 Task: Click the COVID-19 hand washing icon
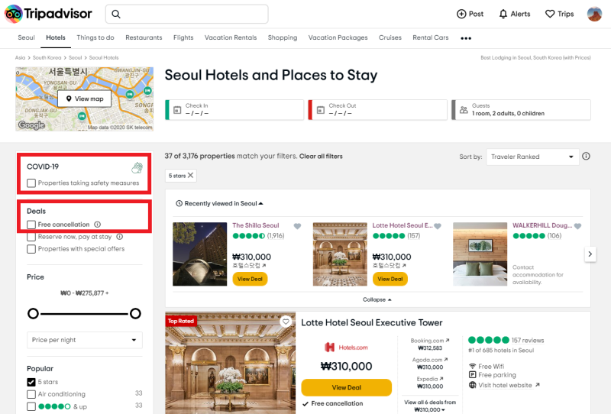[137, 167]
